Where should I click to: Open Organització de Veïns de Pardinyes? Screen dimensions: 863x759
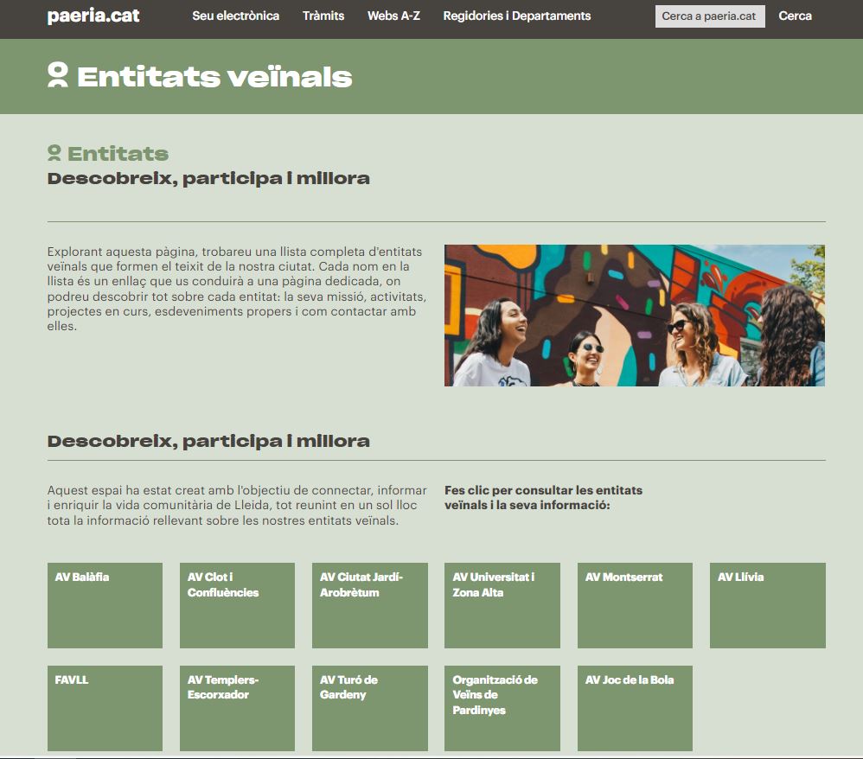(502, 708)
